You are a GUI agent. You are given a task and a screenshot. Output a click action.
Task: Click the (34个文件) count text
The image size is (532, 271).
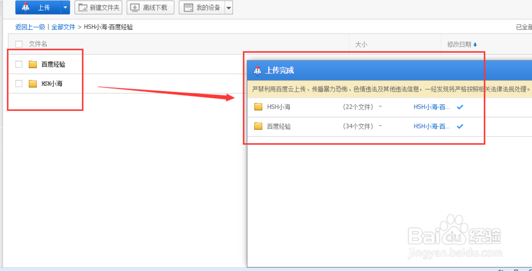359,126
